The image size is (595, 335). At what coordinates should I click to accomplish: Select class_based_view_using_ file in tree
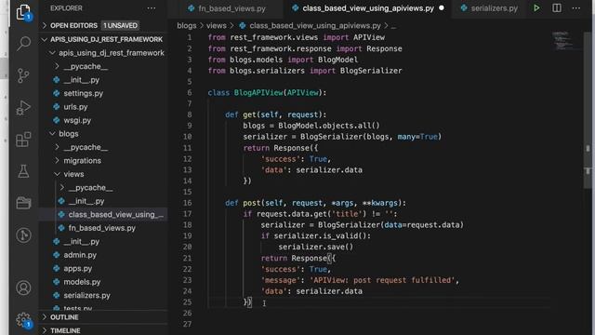click(115, 215)
